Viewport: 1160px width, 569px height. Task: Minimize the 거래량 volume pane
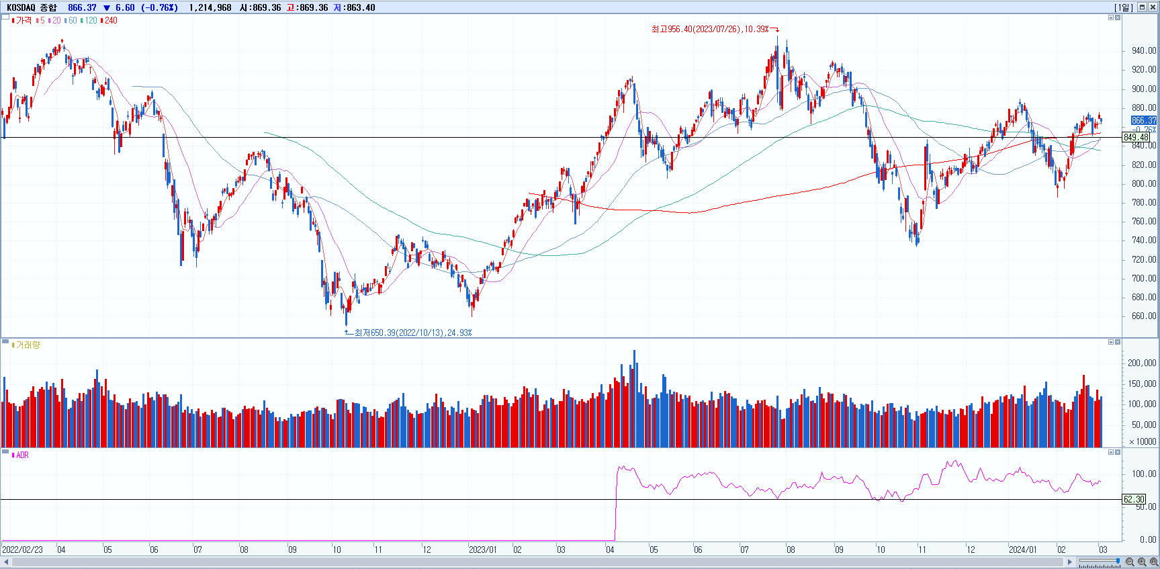(1111, 342)
